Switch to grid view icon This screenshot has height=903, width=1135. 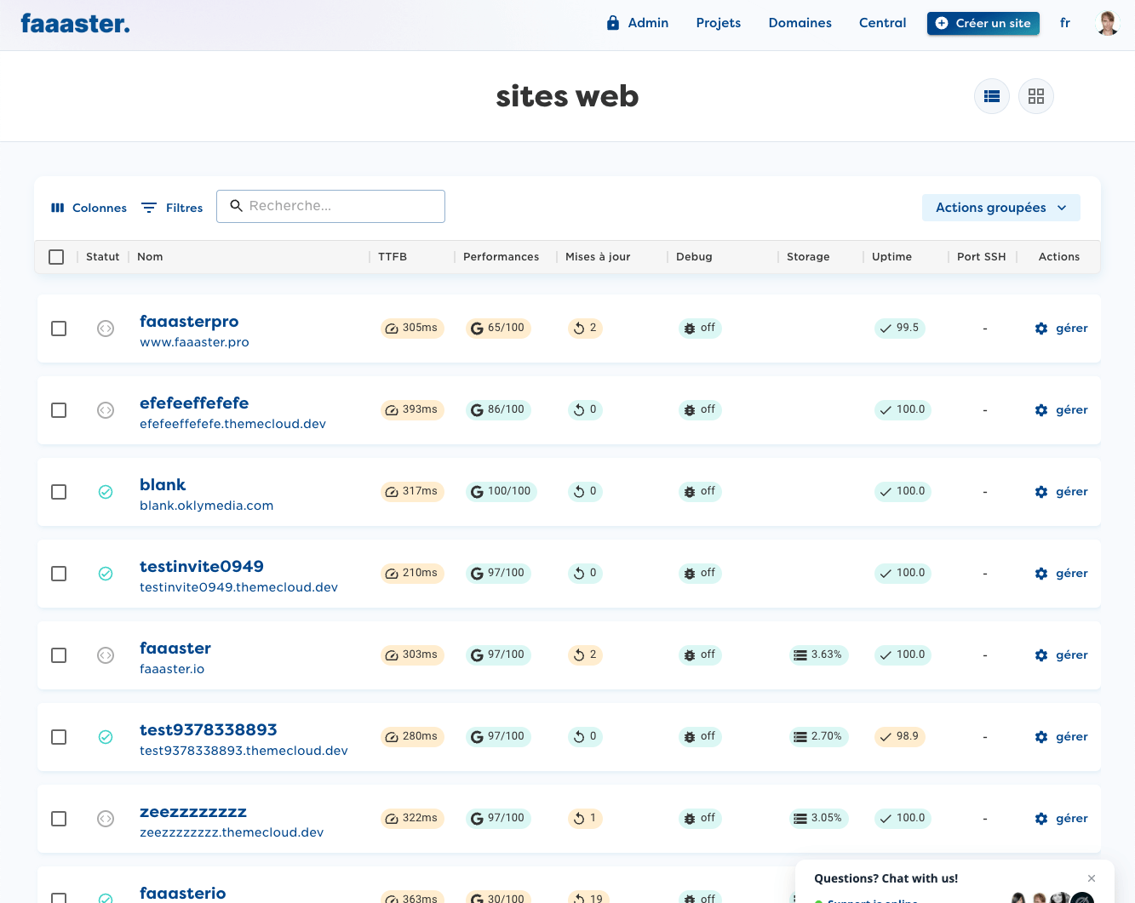(x=1036, y=96)
